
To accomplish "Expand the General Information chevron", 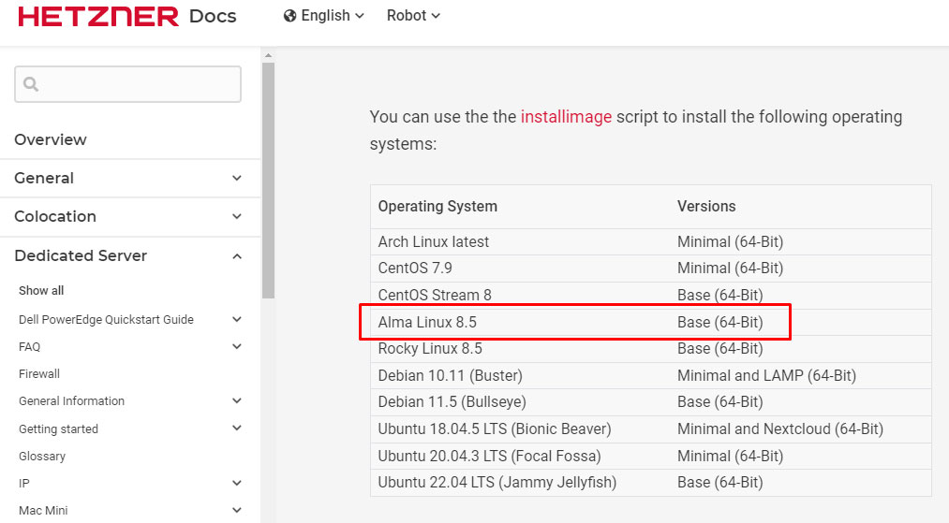I will click(x=237, y=400).
